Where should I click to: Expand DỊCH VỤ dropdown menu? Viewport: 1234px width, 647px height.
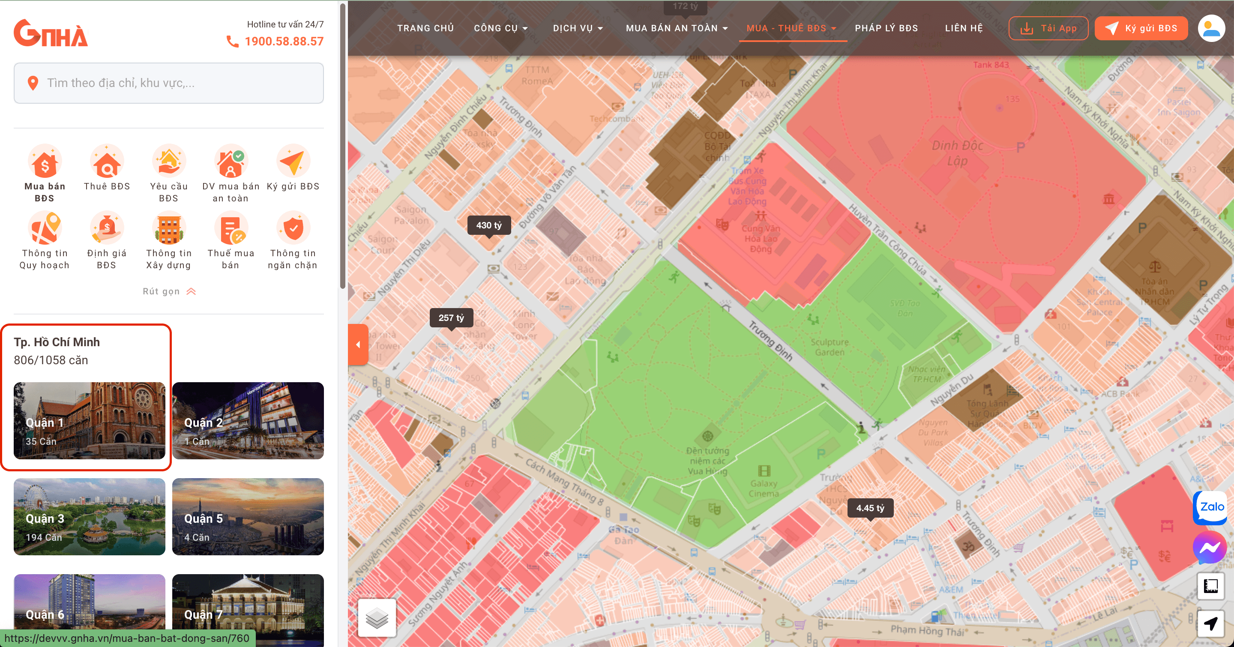[x=578, y=28]
